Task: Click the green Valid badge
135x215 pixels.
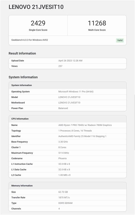Action: click(x=120, y=40)
